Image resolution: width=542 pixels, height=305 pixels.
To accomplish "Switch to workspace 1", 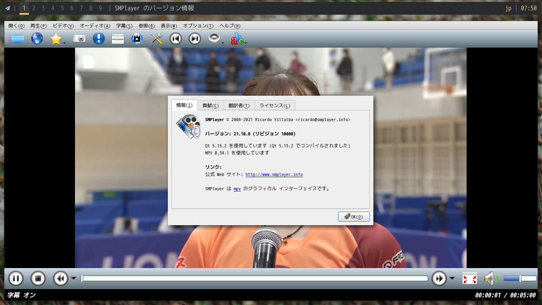I will pos(24,8).
